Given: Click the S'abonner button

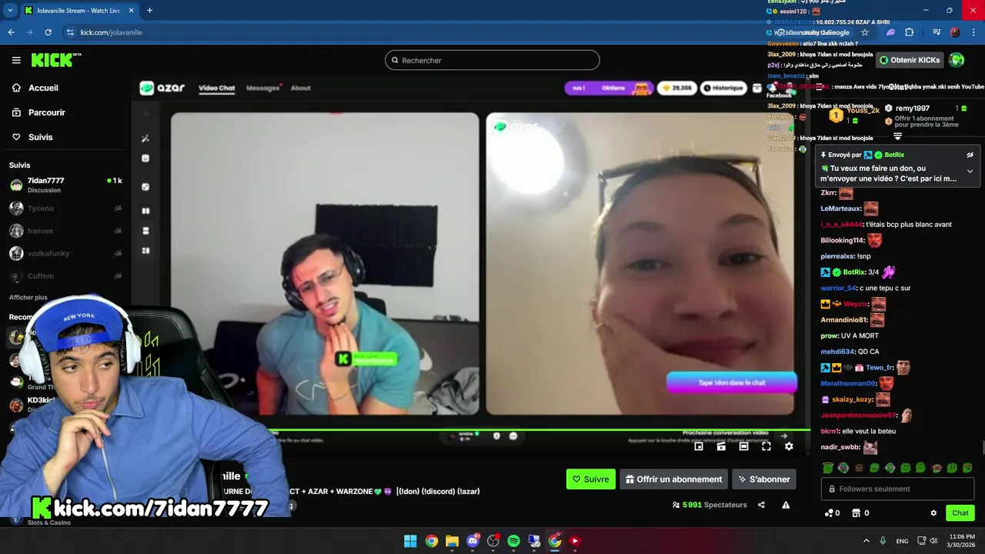Looking at the screenshot, I should coord(764,479).
